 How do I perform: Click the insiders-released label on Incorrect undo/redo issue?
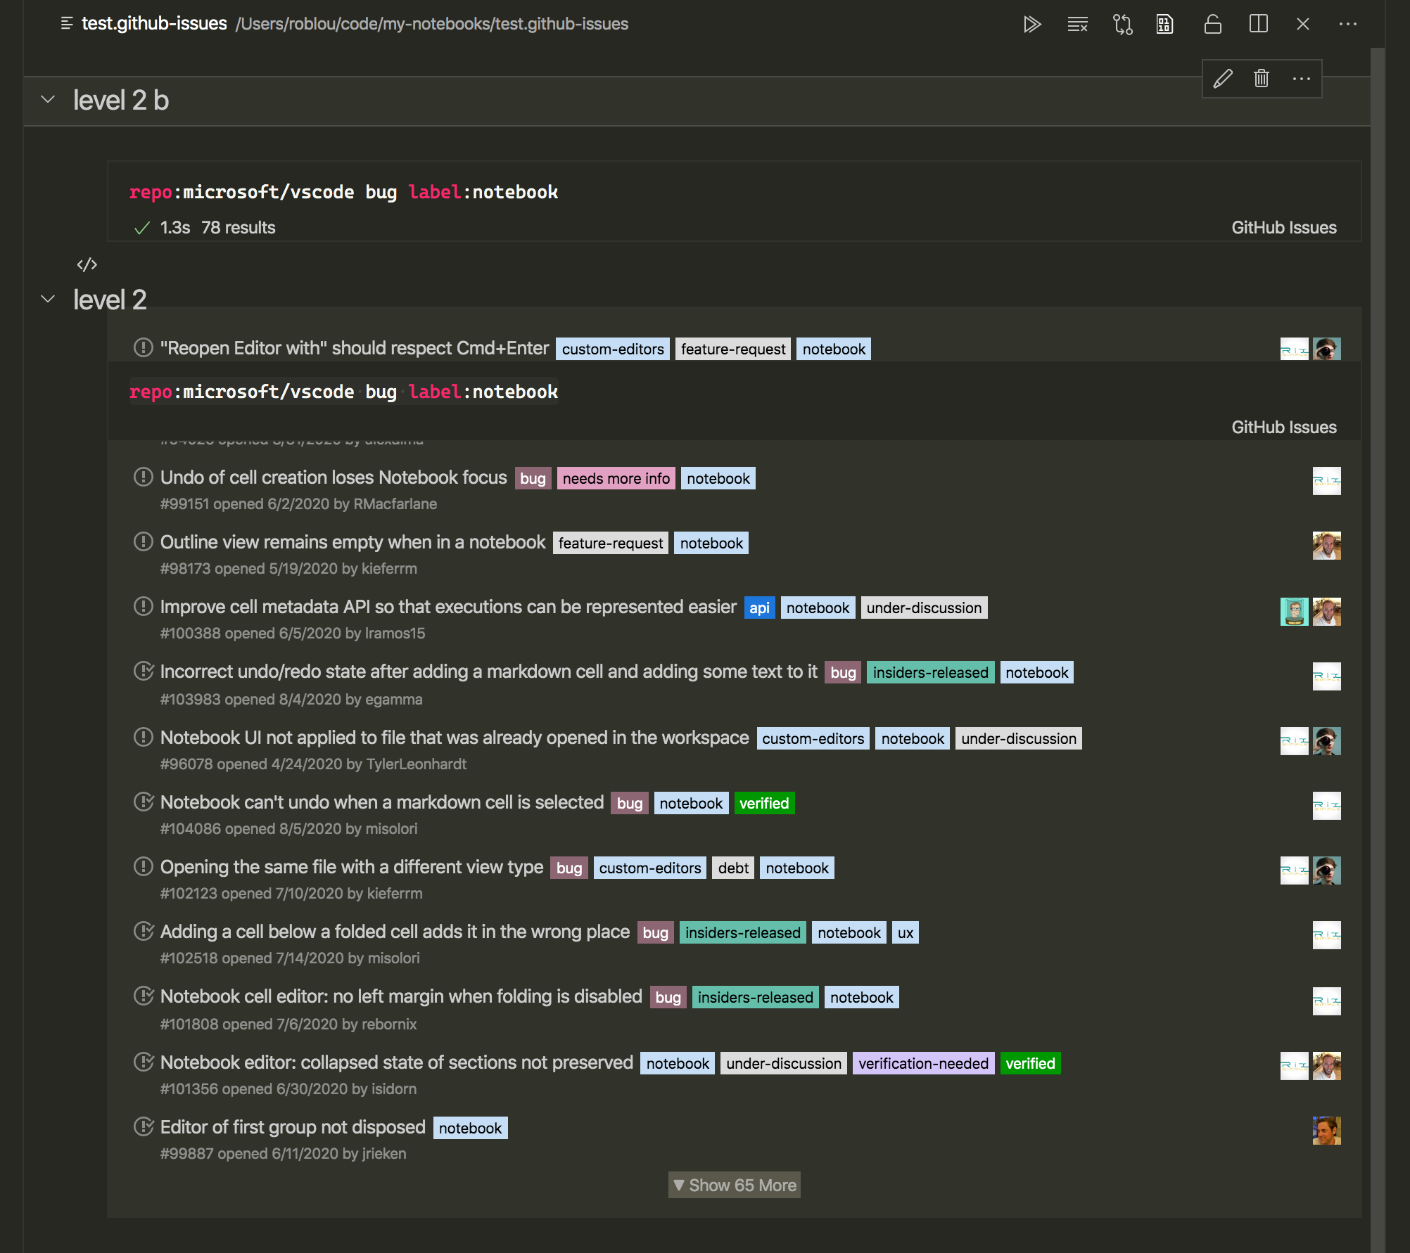930,673
